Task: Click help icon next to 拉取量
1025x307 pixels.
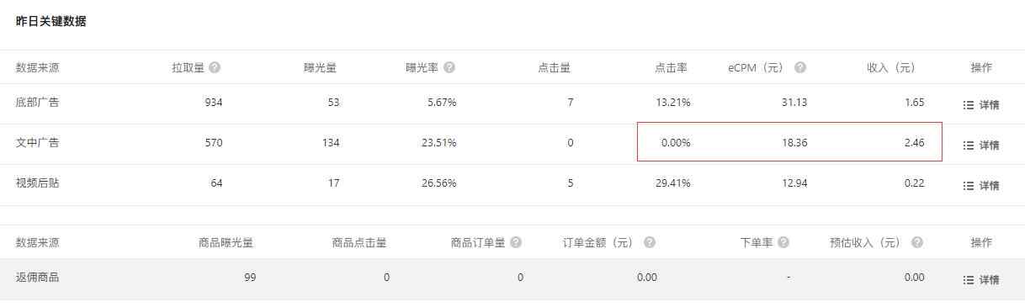Action: [215, 67]
